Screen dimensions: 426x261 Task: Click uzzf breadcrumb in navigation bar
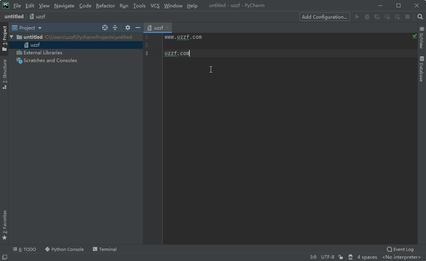click(38, 17)
